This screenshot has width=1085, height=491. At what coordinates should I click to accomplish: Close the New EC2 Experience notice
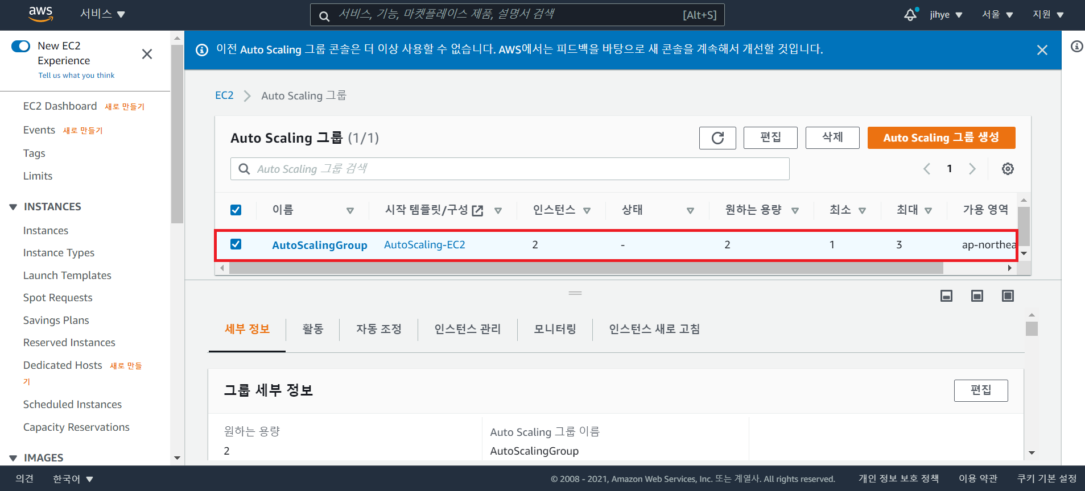coord(147,54)
